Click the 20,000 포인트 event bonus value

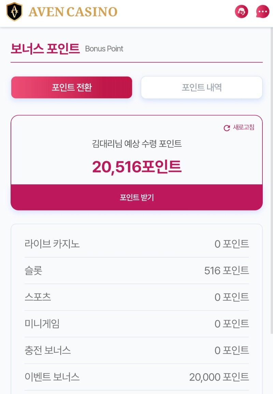point(219,377)
